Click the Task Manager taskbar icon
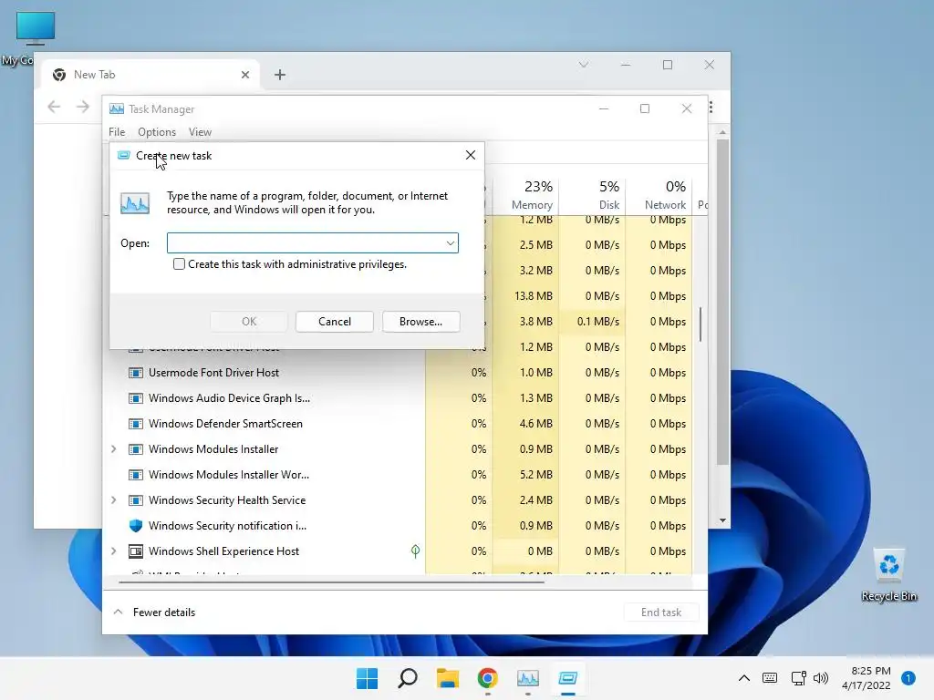 [x=528, y=678]
